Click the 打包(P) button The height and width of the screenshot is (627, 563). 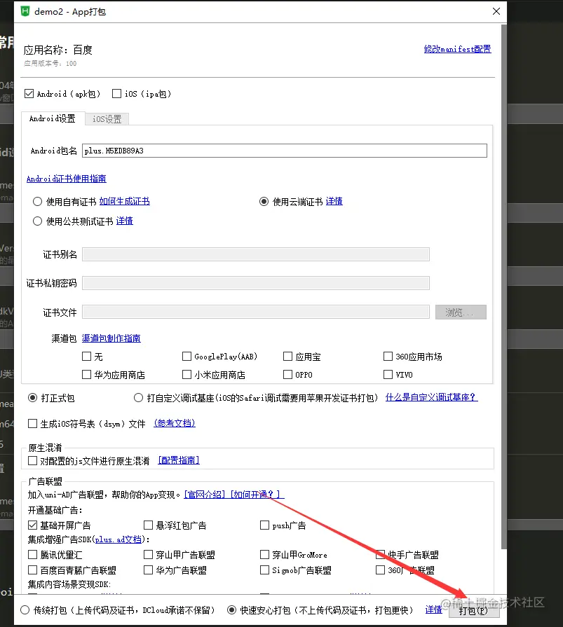point(474,609)
